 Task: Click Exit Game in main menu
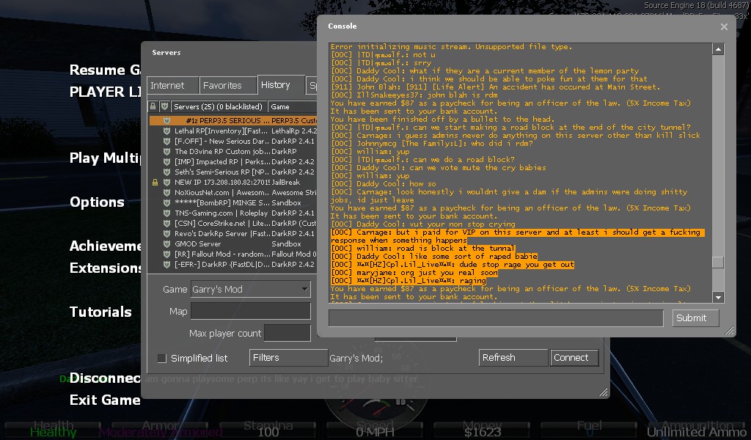point(105,400)
